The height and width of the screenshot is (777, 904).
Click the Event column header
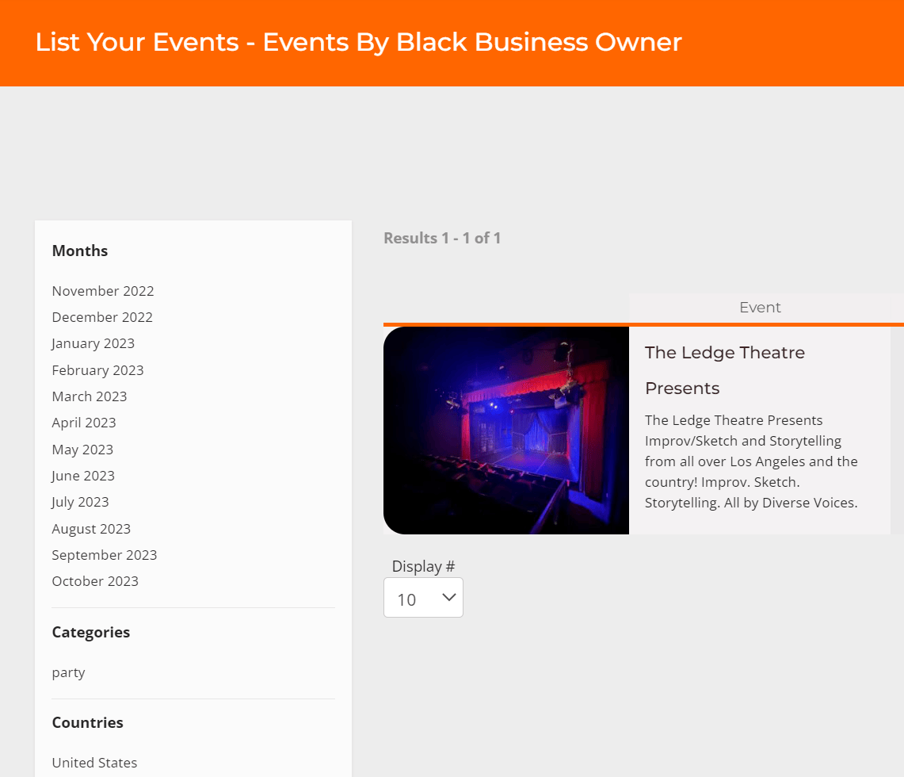tap(760, 308)
